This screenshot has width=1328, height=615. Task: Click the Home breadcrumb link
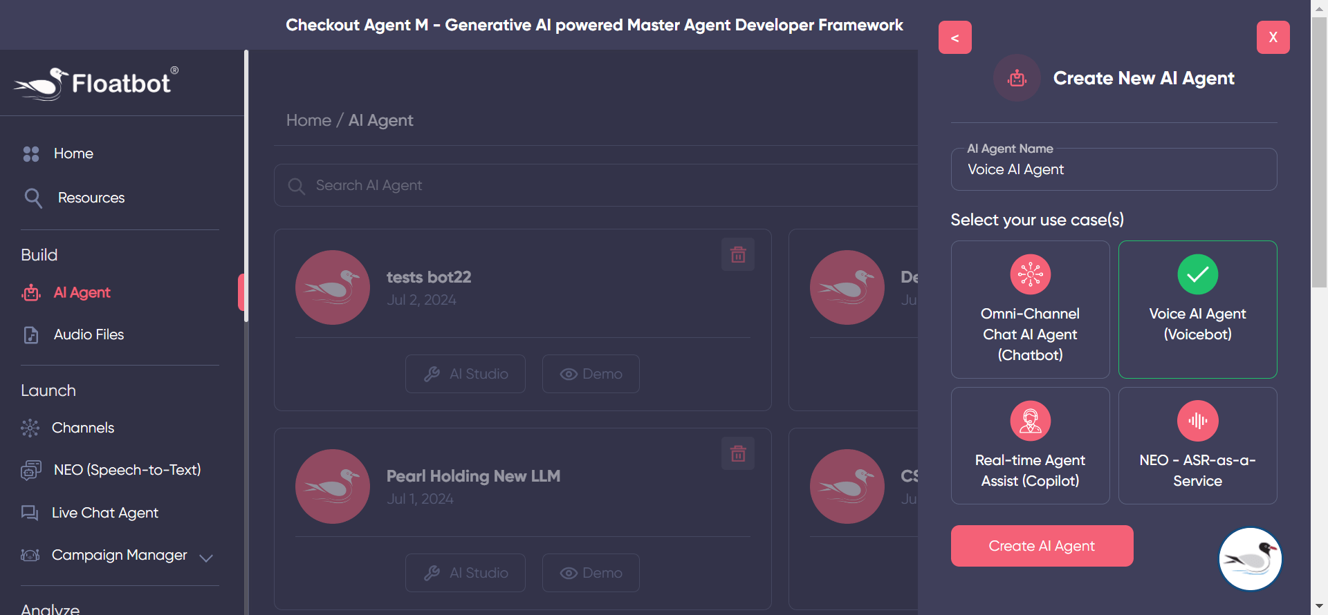pos(308,120)
